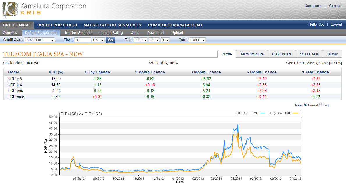Click the TELECOM ITALIA SPA - NEW heading

(x=43, y=54)
